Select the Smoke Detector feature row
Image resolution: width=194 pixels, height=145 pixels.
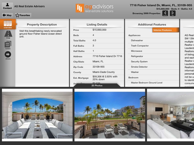coord(153,67)
